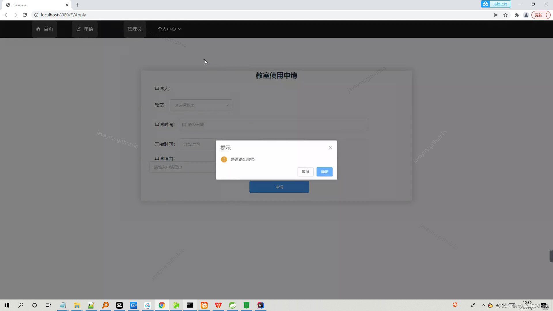The height and width of the screenshot is (311, 553).
Task: Click the calendar icon in the date field
Action: pos(184,125)
